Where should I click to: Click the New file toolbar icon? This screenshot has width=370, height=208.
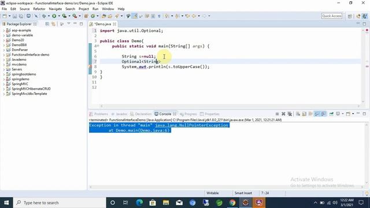pyautogui.click(x=5, y=16)
